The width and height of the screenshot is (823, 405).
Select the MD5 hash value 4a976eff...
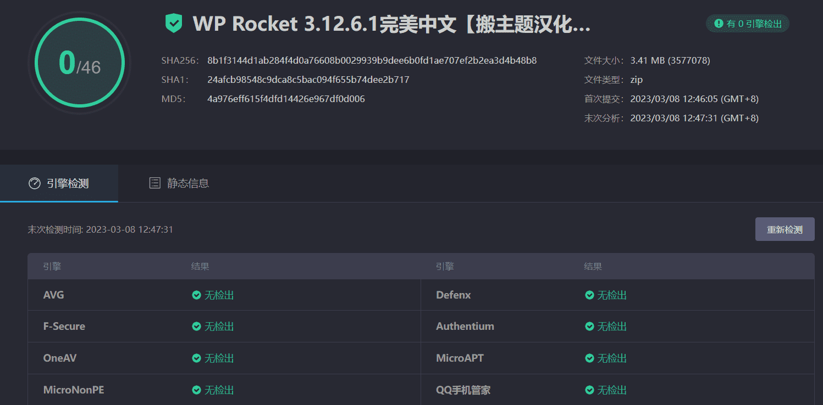[286, 99]
